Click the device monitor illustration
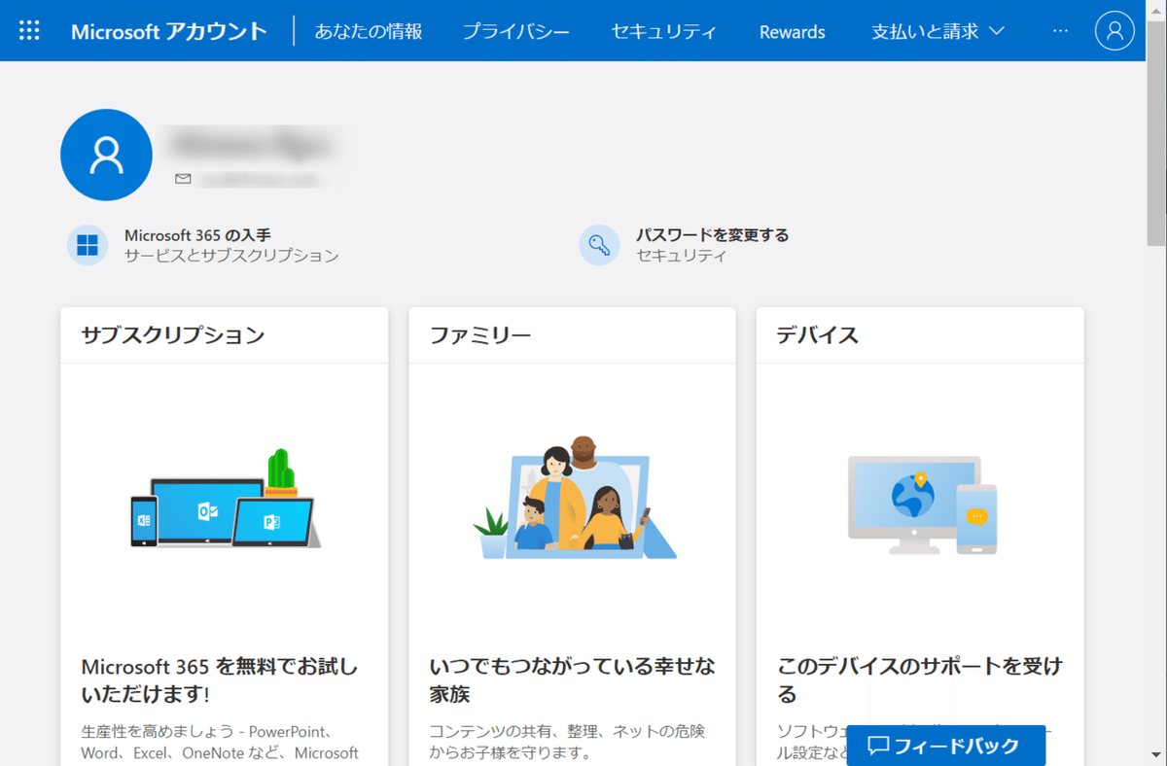The image size is (1167, 766). [x=922, y=505]
